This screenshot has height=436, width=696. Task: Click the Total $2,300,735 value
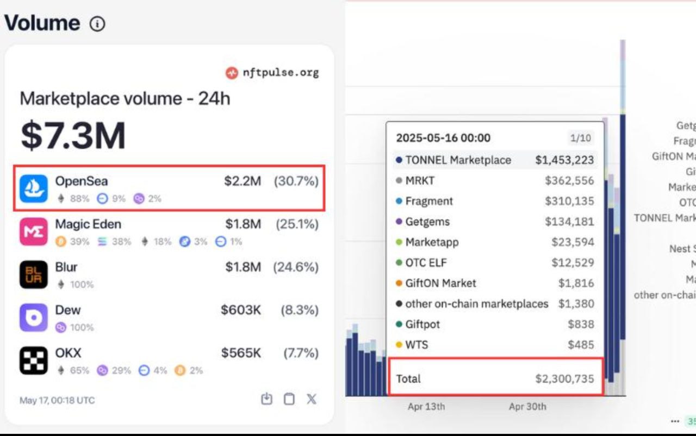point(564,379)
